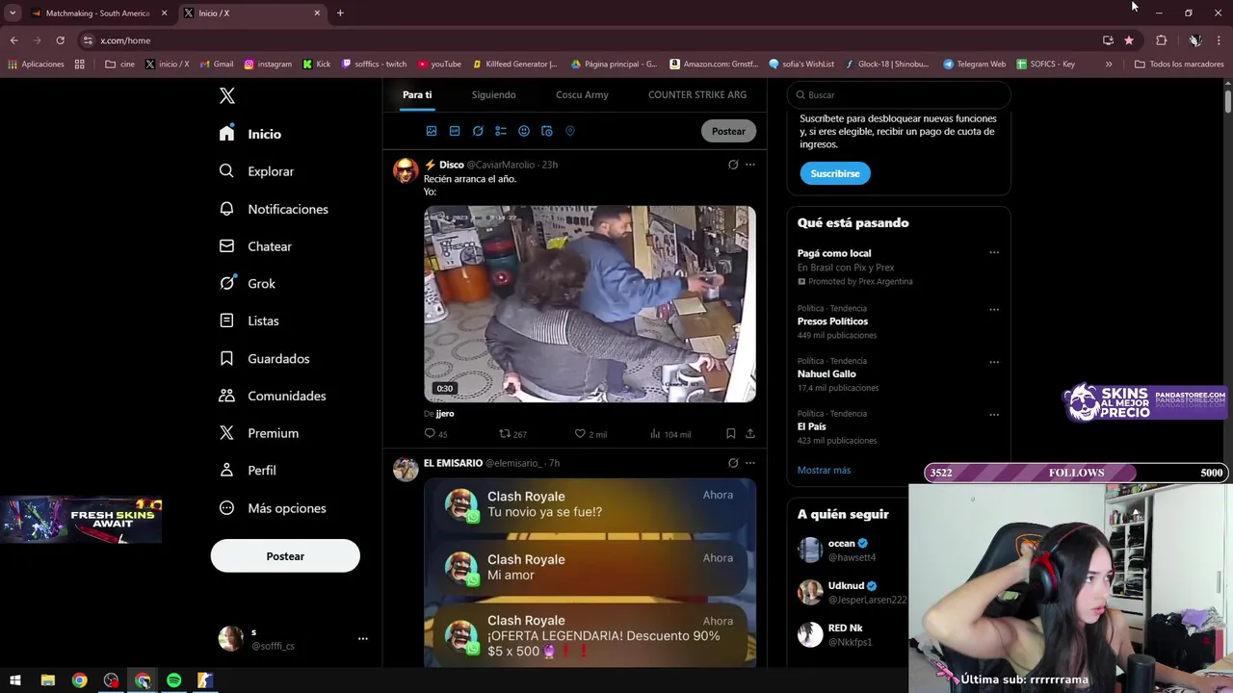1233x693 pixels.
Task: Open emoji picker in the composer
Action: 524,131
